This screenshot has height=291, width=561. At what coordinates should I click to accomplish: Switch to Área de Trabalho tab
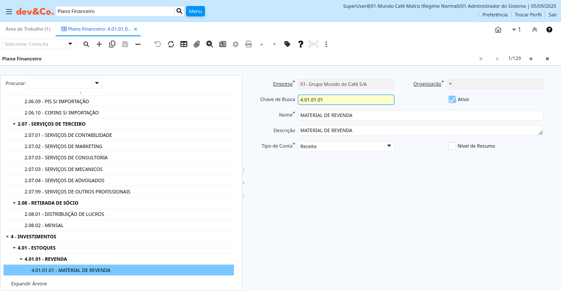(x=28, y=29)
